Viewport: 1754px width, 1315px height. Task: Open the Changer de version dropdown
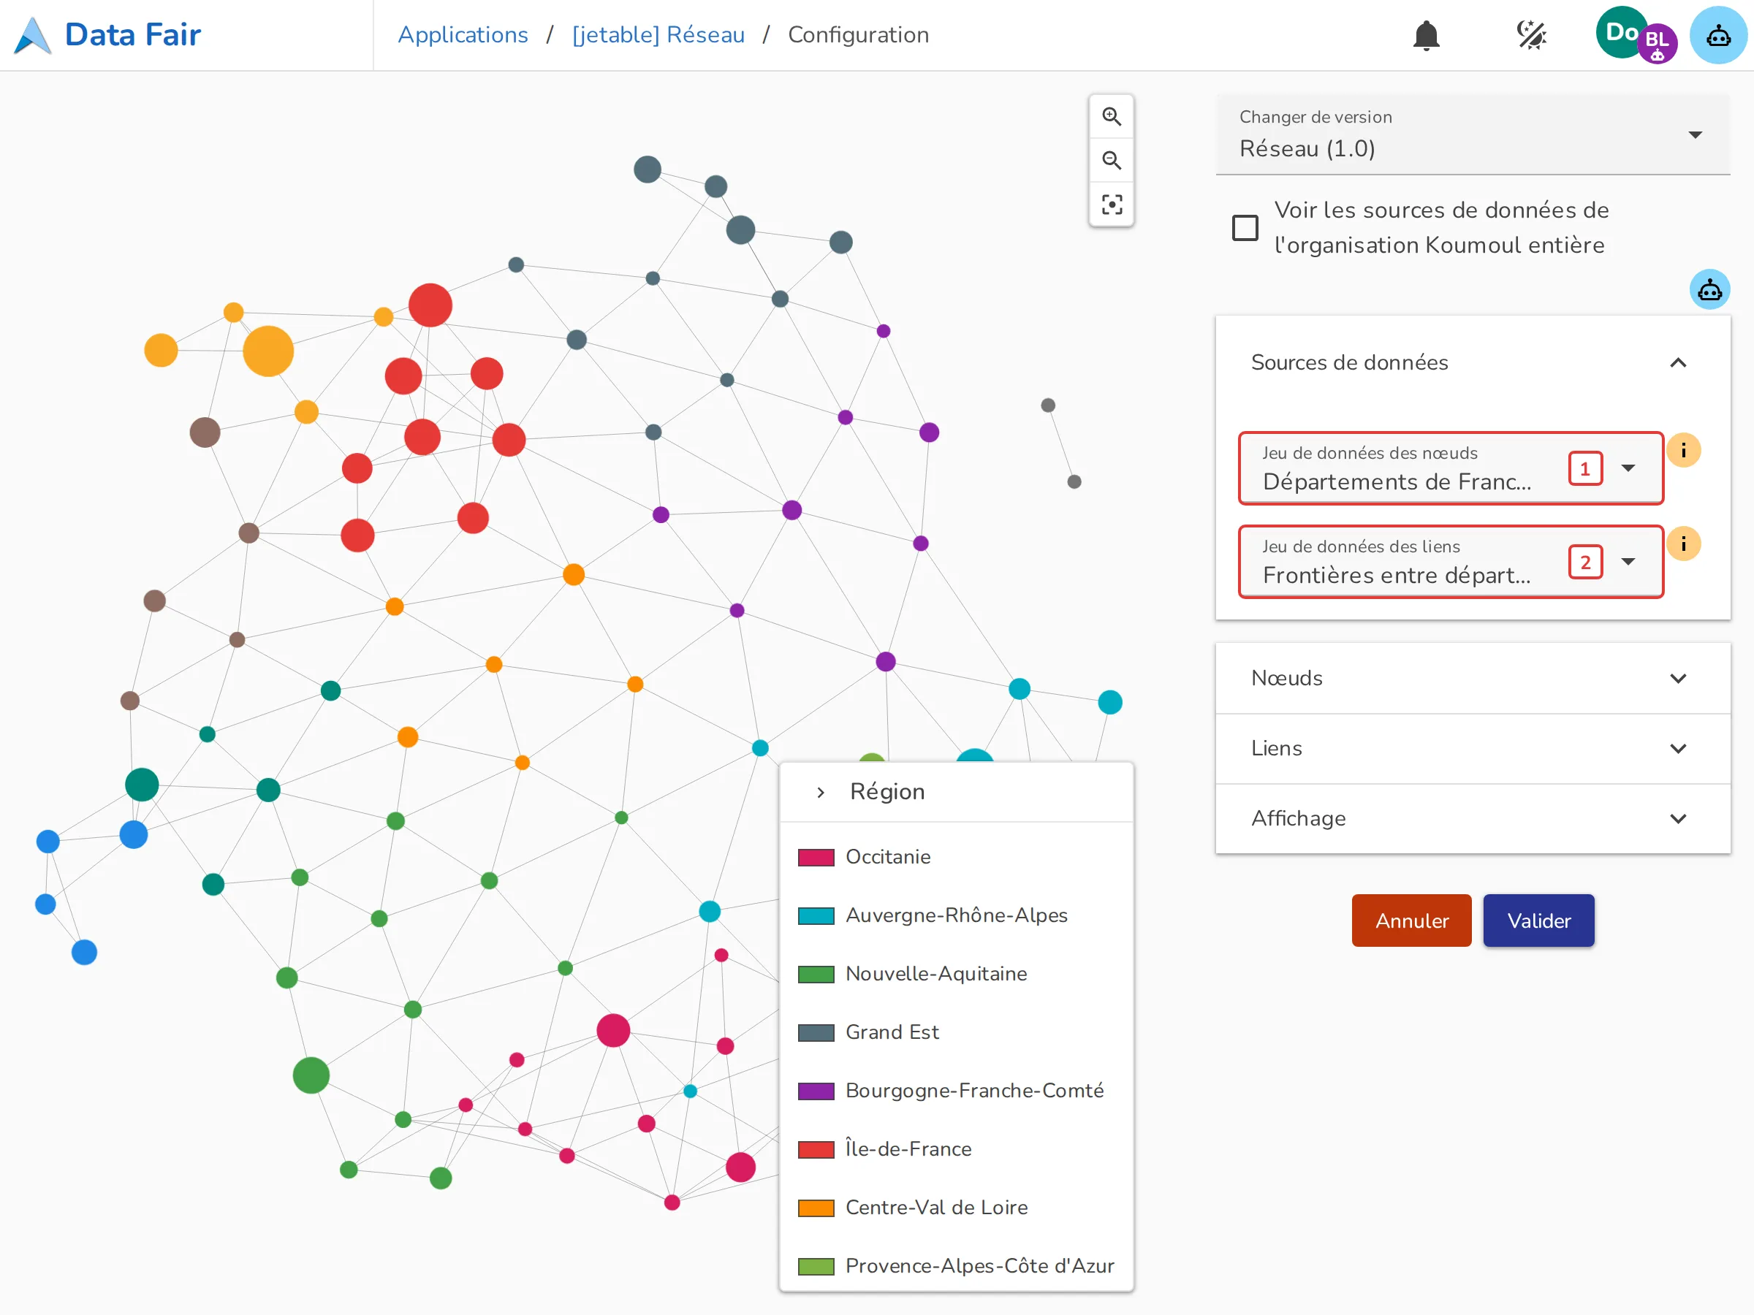click(x=1473, y=134)
